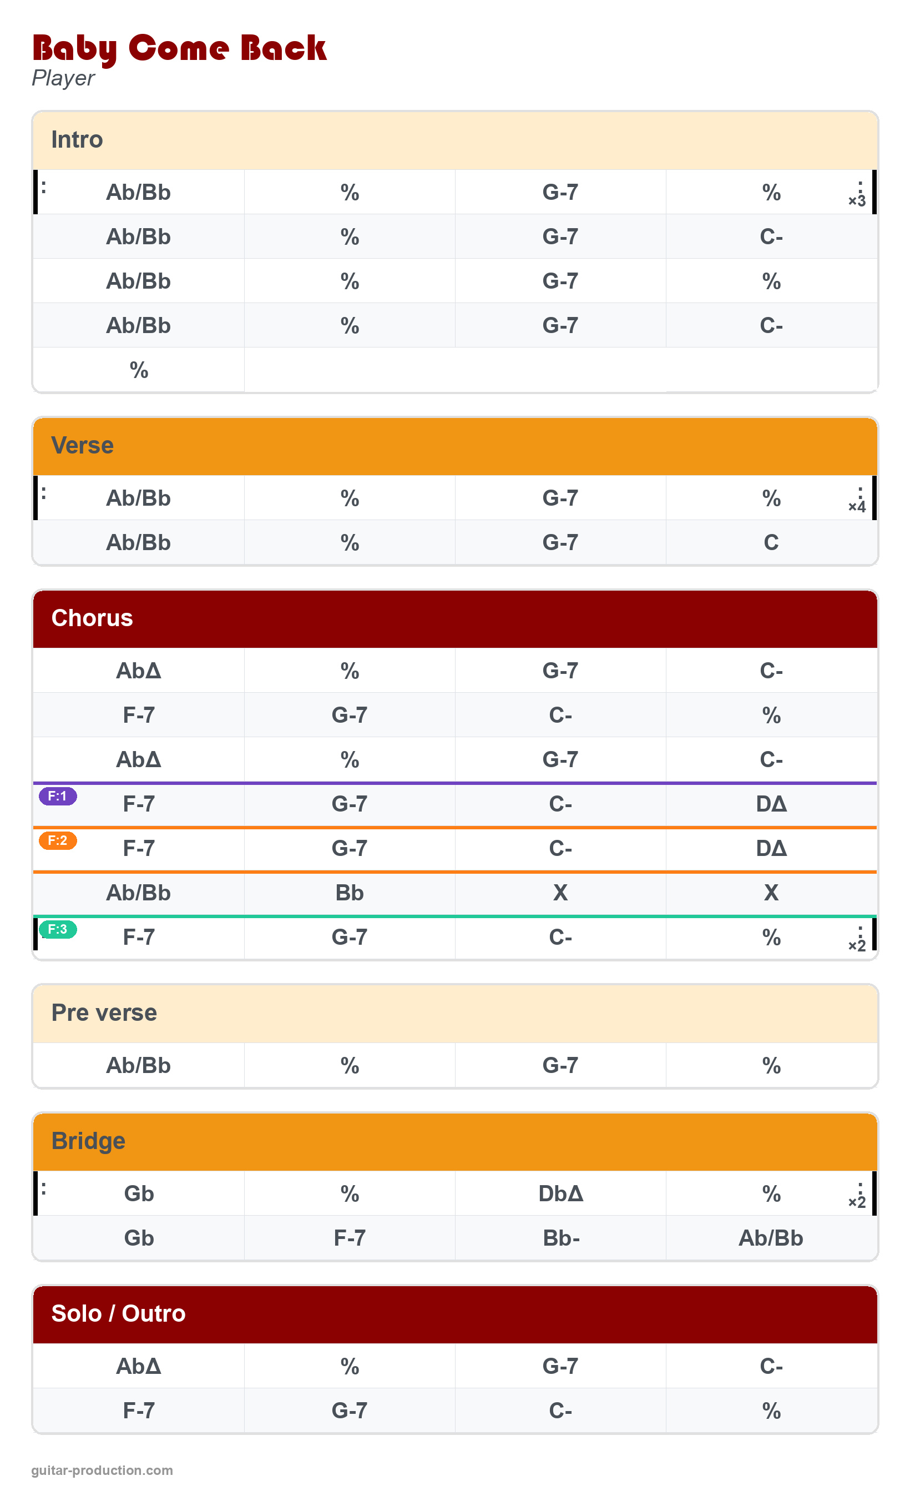Select the Bb chord cell in Chorus
Viewport: 910px width, 1491px height.
coord(349,893)
